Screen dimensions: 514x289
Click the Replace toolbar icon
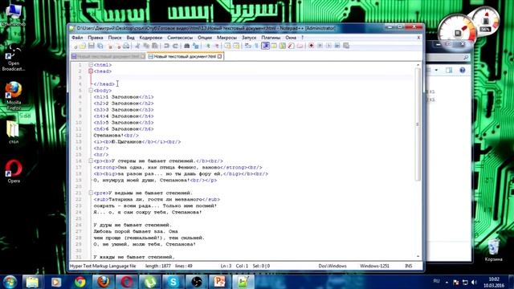196,47
